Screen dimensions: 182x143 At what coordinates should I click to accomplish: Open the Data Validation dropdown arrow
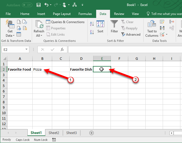click(x=167, y=34)
